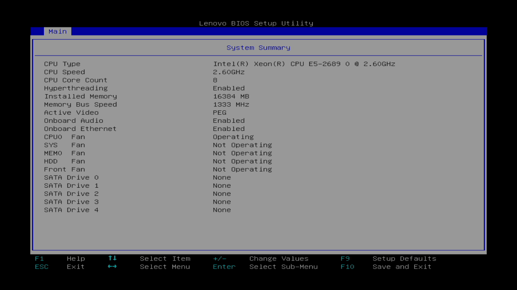This screenshot has width=517, height=290.
Task: Select the SATA Drive 2 label
Action: click(x=71, y=193)
